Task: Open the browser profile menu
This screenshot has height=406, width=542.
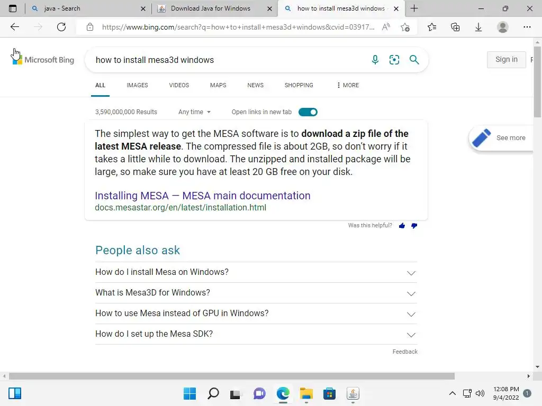Action: click(503, 27)
